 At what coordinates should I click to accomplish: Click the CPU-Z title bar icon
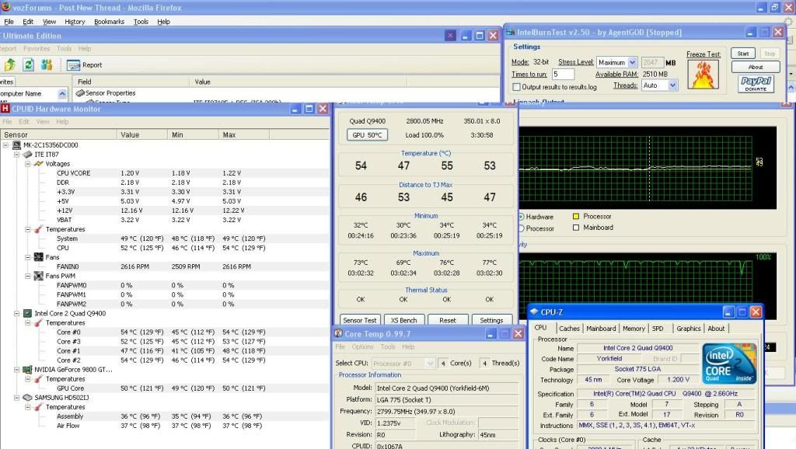pyautogui.click(x=534, y=312)
